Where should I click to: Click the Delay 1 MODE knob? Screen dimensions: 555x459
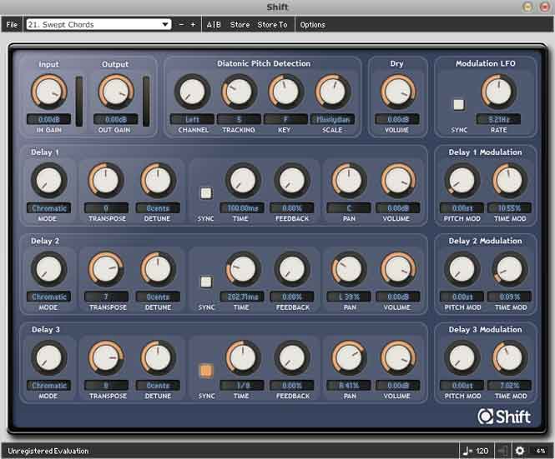tap(49, 180)
